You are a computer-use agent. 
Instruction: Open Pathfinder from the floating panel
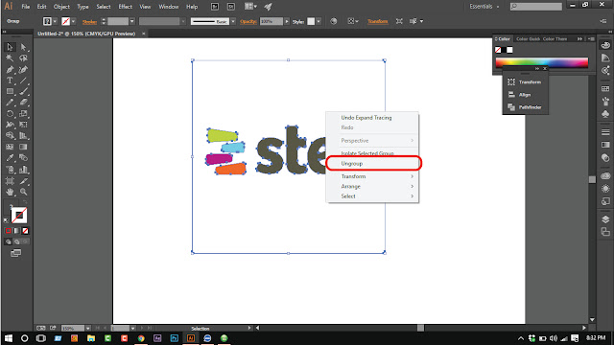tap(525, 107)
